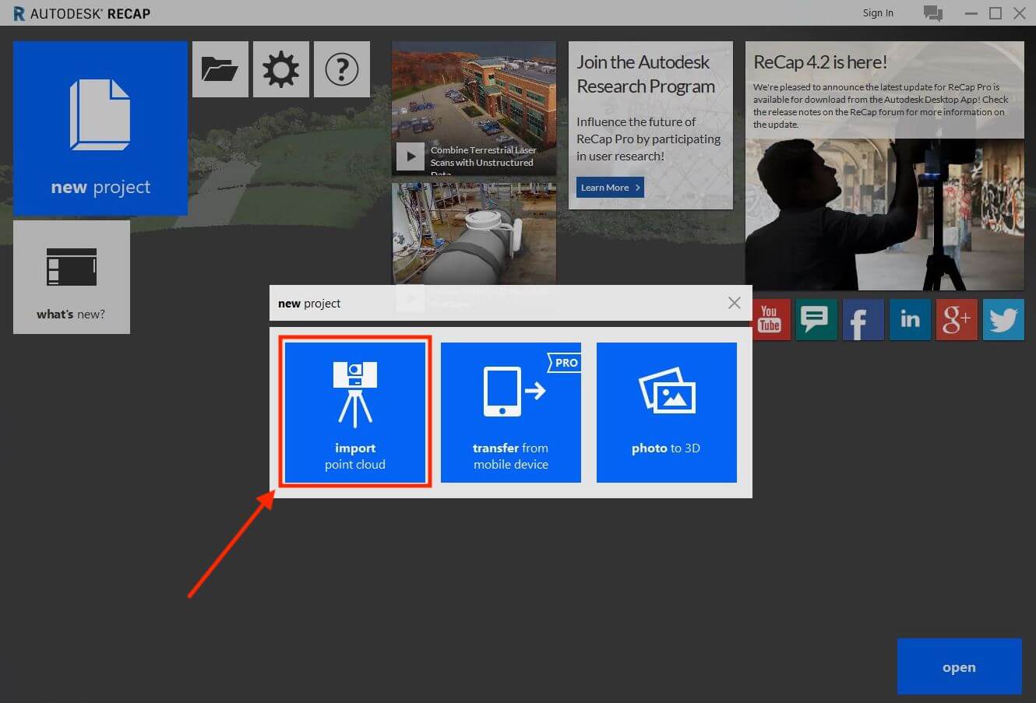Open the Google Plus icon
The height and width of the screenshot is (703, 1036).
957,319
